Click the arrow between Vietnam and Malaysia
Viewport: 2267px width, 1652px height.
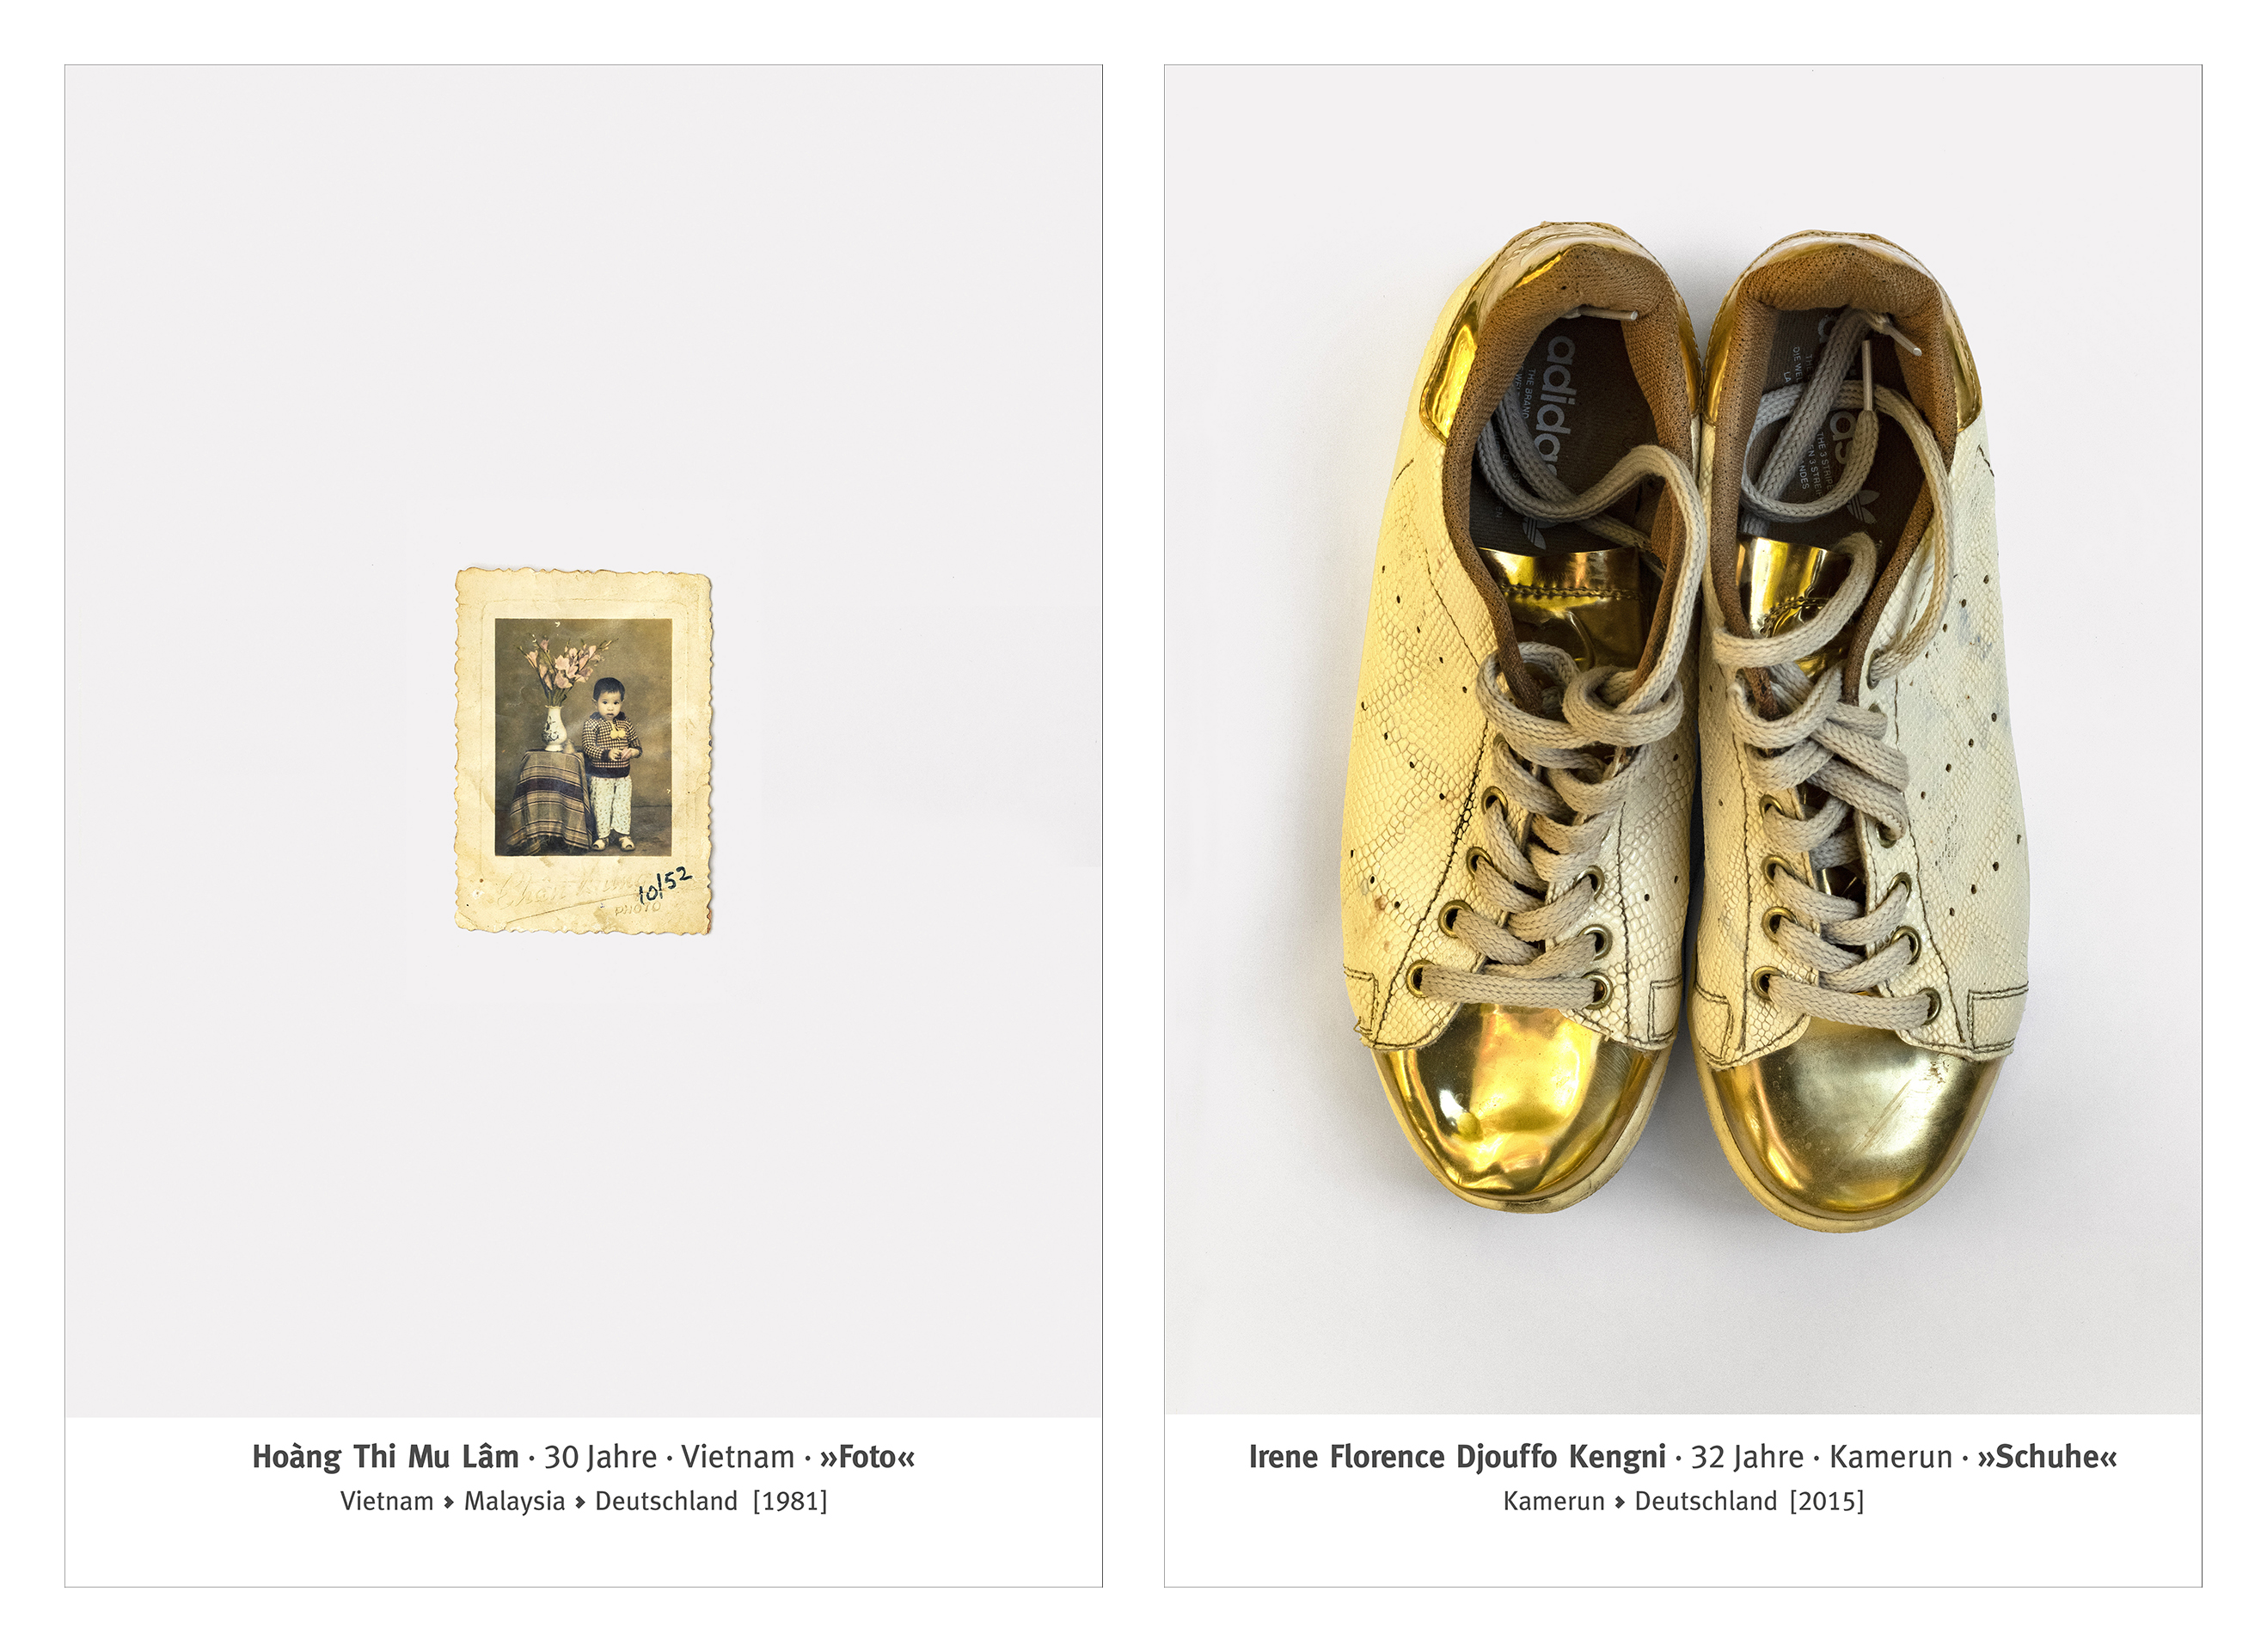449,1502
